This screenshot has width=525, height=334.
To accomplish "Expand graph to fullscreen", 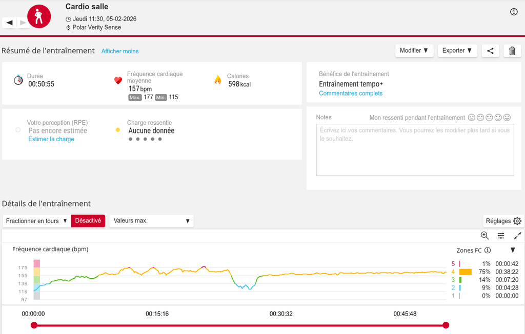I will click(x=517, y=235).
